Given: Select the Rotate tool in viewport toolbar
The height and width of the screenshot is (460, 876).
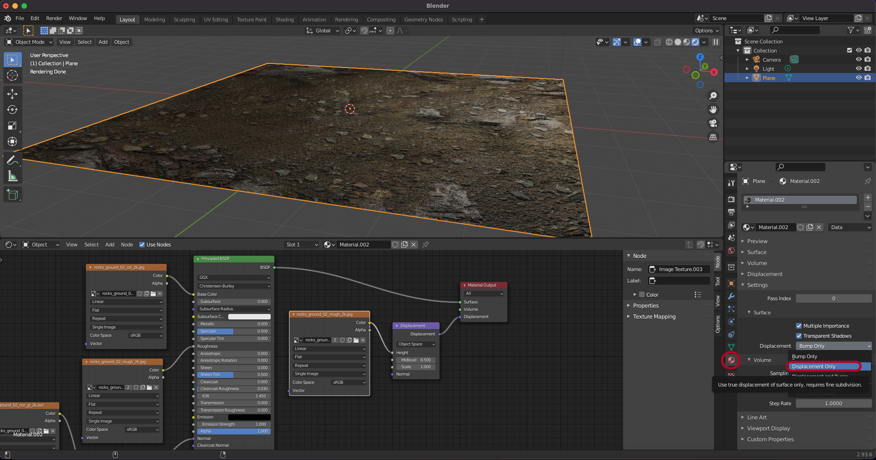Looking at the screenshot, I should 12,110.
